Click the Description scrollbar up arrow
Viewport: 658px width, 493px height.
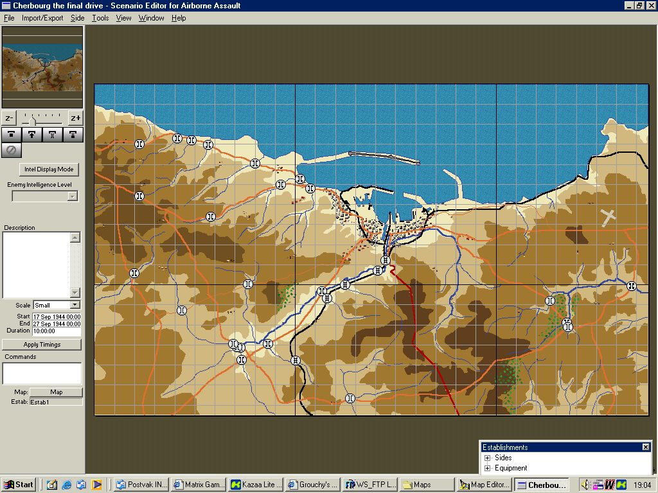pyautogui.click(x=75, y=238)
